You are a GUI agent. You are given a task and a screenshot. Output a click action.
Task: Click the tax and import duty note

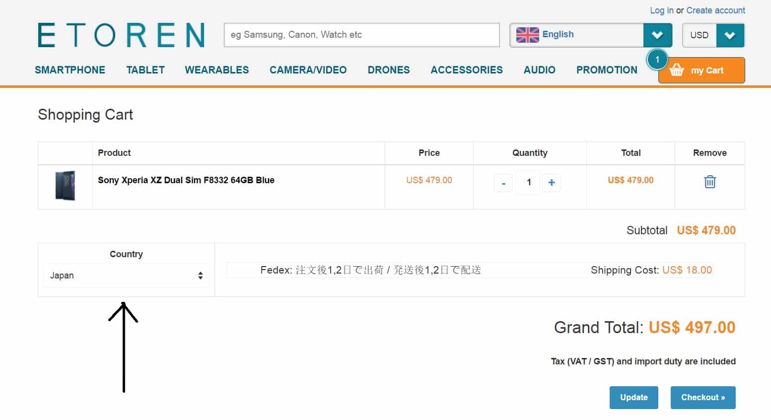point(643,361)
